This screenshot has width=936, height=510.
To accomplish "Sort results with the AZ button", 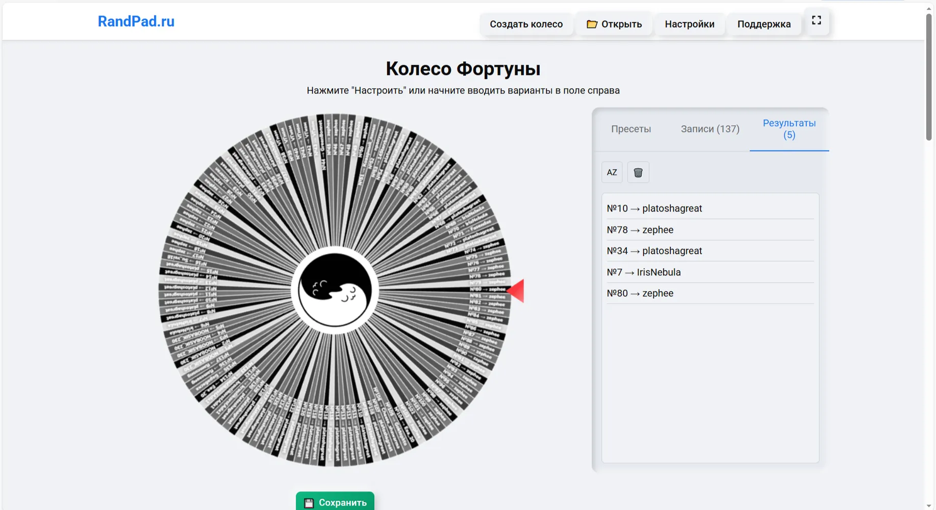I will [x=612, y=172].
